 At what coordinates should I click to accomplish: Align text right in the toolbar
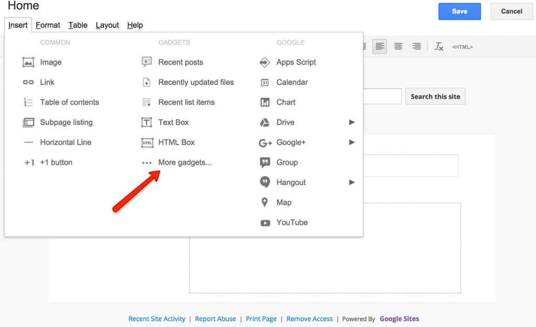pos(416,46)
